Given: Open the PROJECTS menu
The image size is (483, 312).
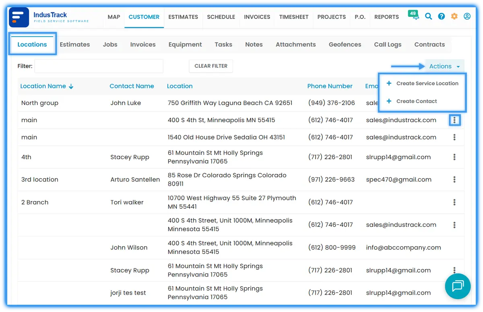Looking at the screenshot, I should (x=332, y=17).
